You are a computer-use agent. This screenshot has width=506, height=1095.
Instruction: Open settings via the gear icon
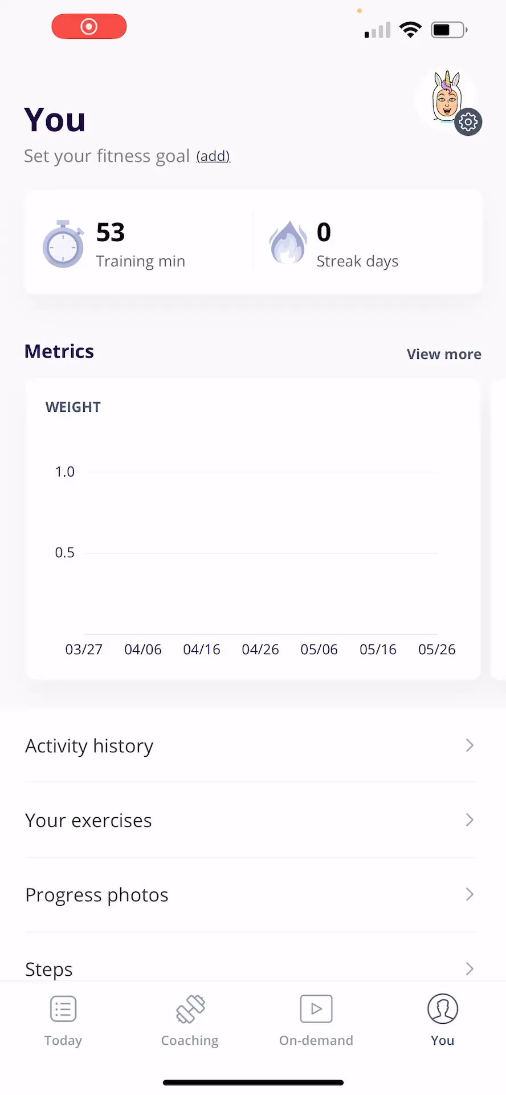click(x=468, y=122)
